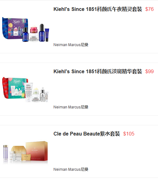Click the clear dropper serum bottle image
The image size is (158, 181).
click(43, 94)
